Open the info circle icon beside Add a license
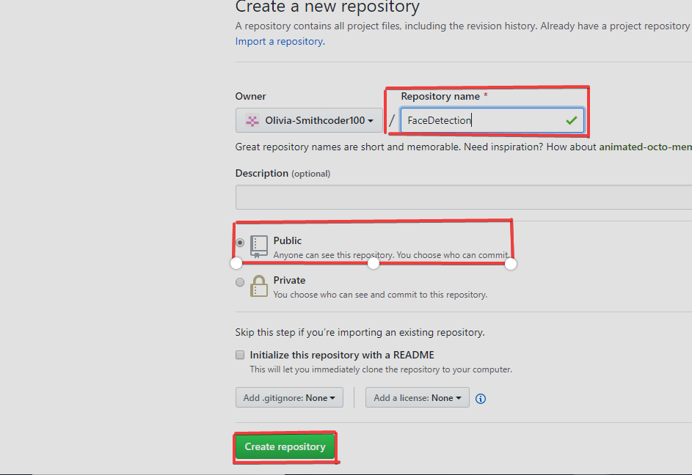This screenshot has width=692, height=475. [x=481, y=398]
